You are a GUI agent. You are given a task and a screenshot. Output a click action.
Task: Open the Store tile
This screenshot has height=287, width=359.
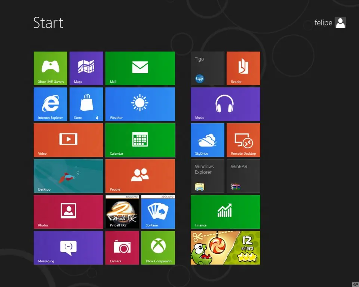[x=86, y=104]
